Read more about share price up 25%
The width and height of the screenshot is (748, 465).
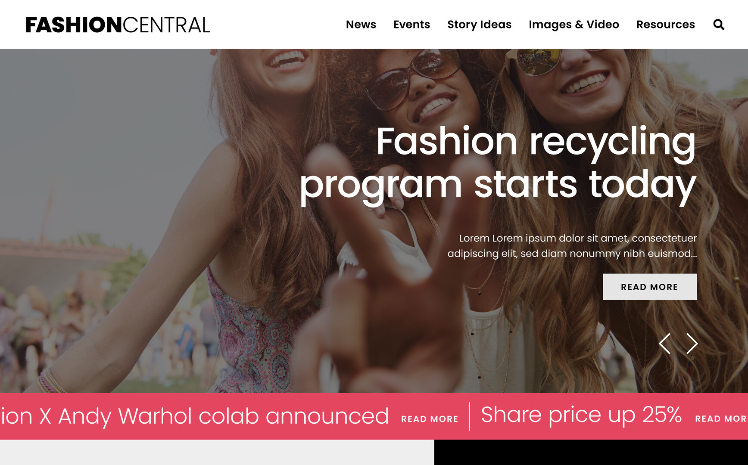(721, 419)
